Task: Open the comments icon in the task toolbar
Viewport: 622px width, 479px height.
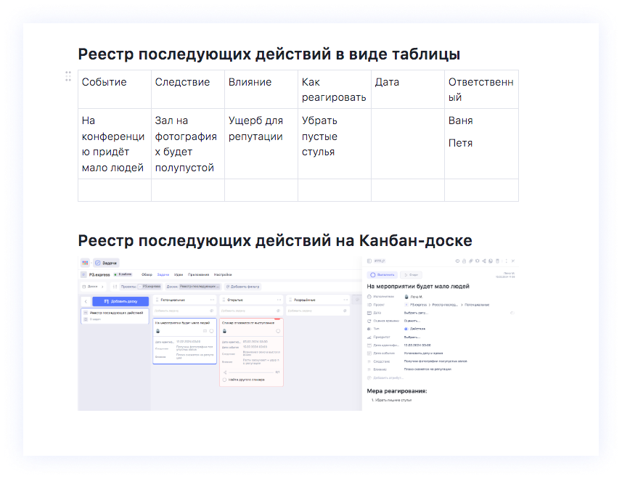Action: [491, 261]
